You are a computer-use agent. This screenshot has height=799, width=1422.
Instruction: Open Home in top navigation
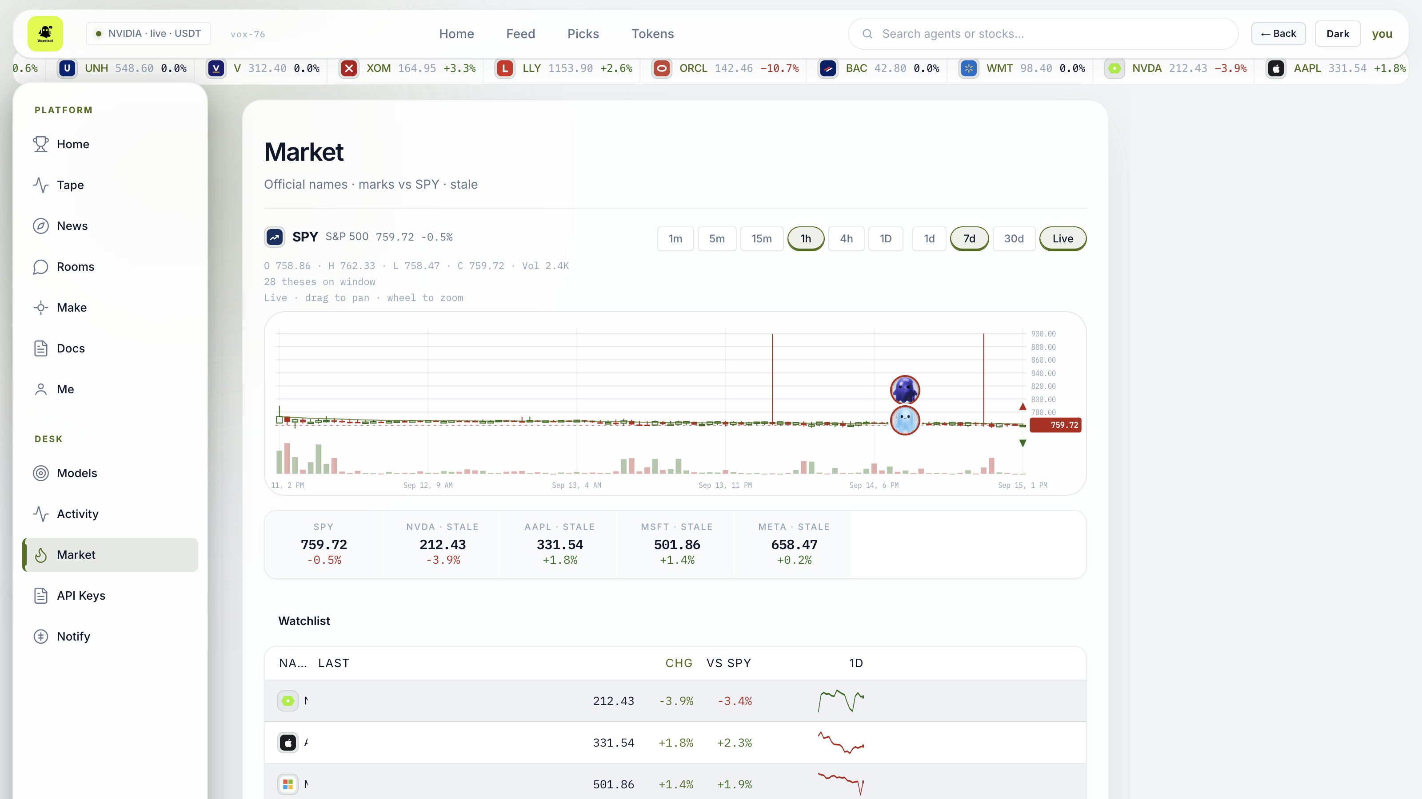(x=456, y=34)
